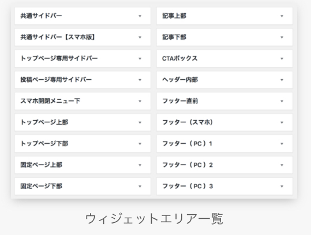Toggle the トップページ下部 arrow
This screenshot has height=235, width=311.
point(140,144)
